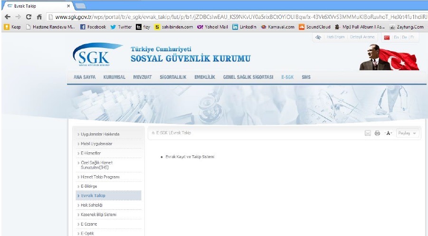This screenshot has height=236, width=428.
Task: Open the Yahoo! Mail bookmark
Action: (213, 27)
